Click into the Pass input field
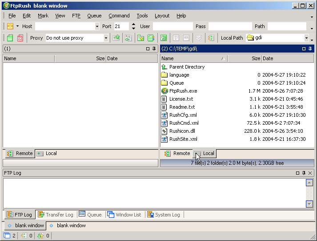 click(x=230, y=26)
